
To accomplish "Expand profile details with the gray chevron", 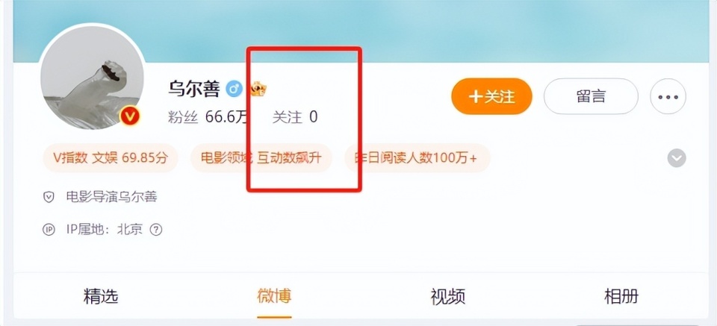I will tap(677, 158).
